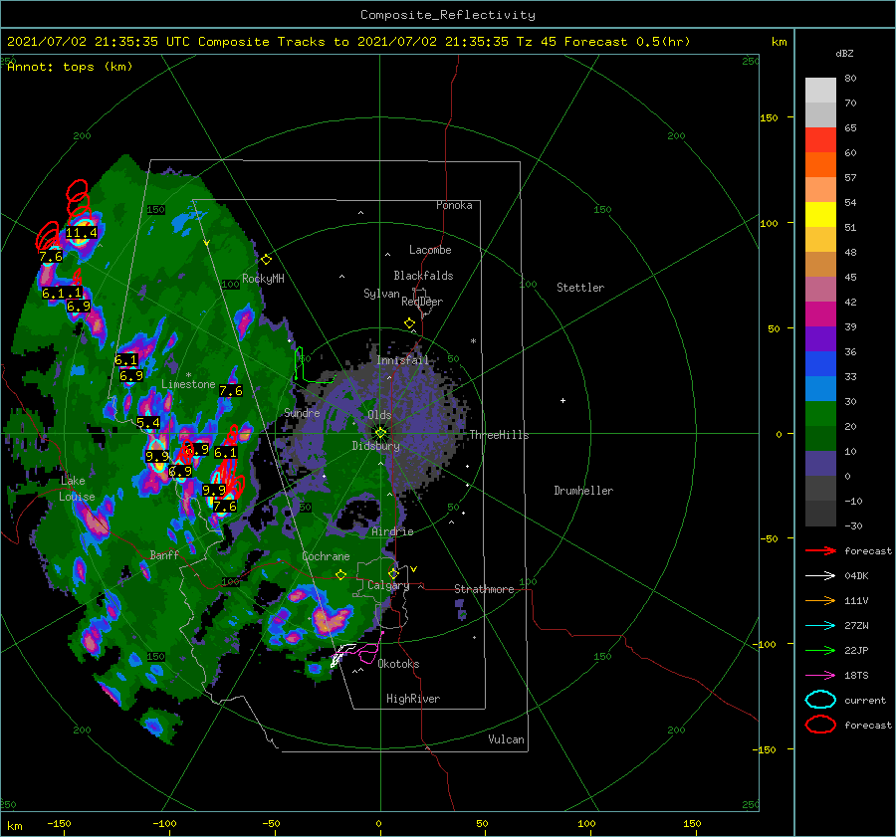This screenshot has width=896, height=837.
Task: Click the yellow diamond marker beside RockyMH
Action: click(266, 260)
